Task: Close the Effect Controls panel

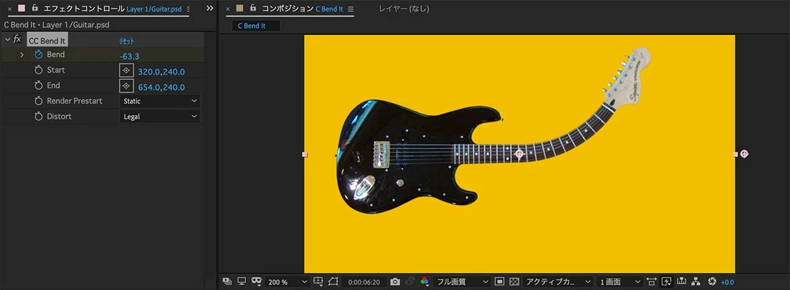Action: point(9,9)
